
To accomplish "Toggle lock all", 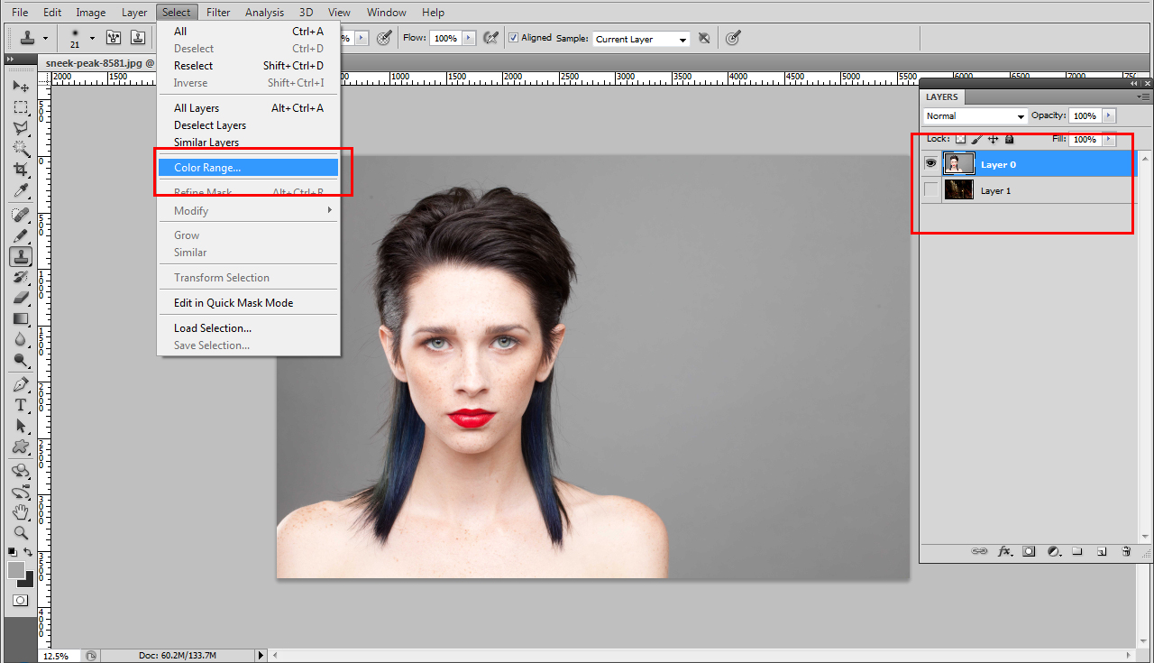I will tap(1009, 139).
